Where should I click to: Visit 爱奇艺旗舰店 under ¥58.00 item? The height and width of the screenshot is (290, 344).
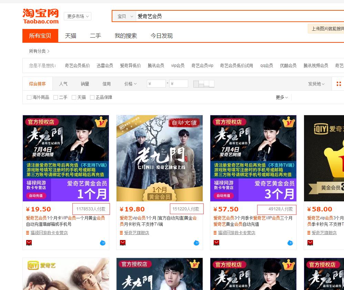coord(324,233)
